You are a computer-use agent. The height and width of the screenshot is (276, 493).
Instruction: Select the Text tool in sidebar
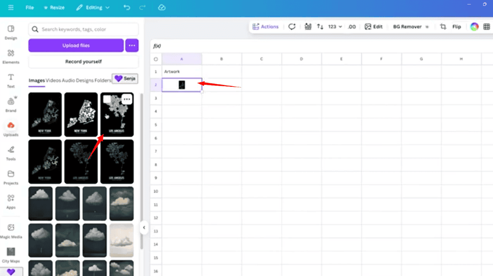click(x=11, y=80)
